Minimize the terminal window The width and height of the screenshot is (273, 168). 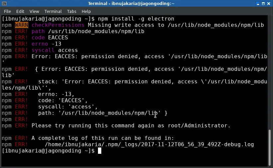258,4
